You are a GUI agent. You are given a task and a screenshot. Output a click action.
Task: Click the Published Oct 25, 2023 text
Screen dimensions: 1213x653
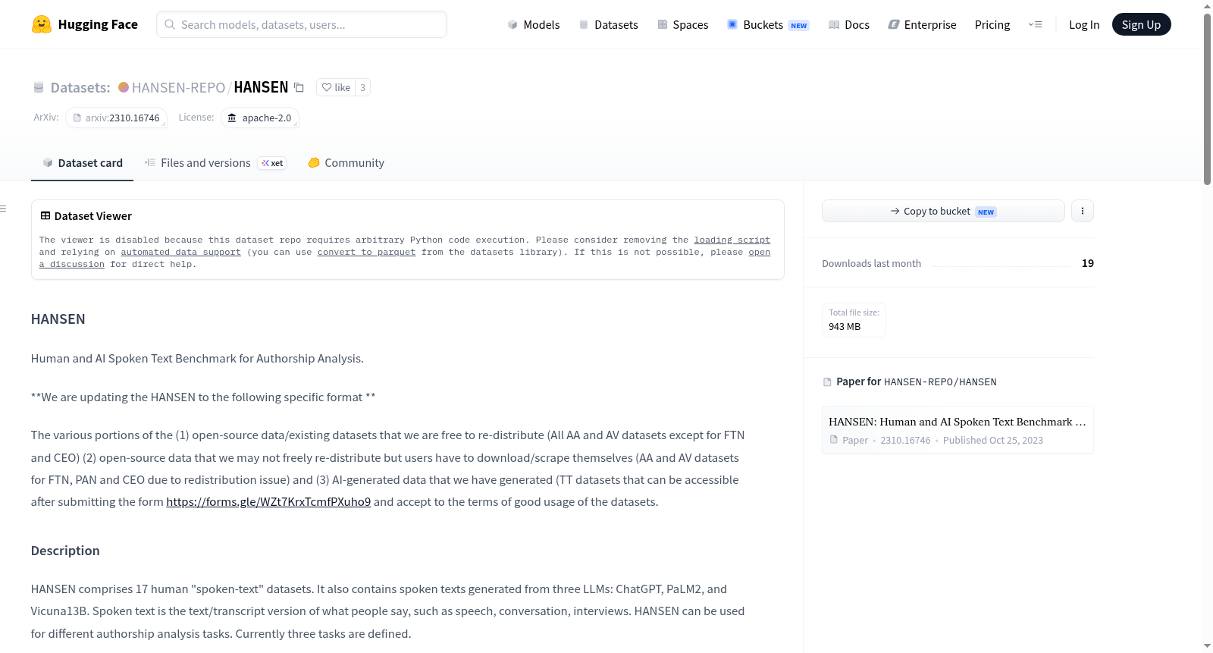click(993, 440)
